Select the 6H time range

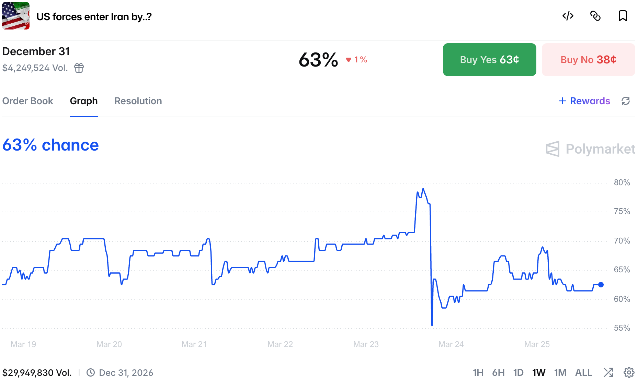click(498, 372)
